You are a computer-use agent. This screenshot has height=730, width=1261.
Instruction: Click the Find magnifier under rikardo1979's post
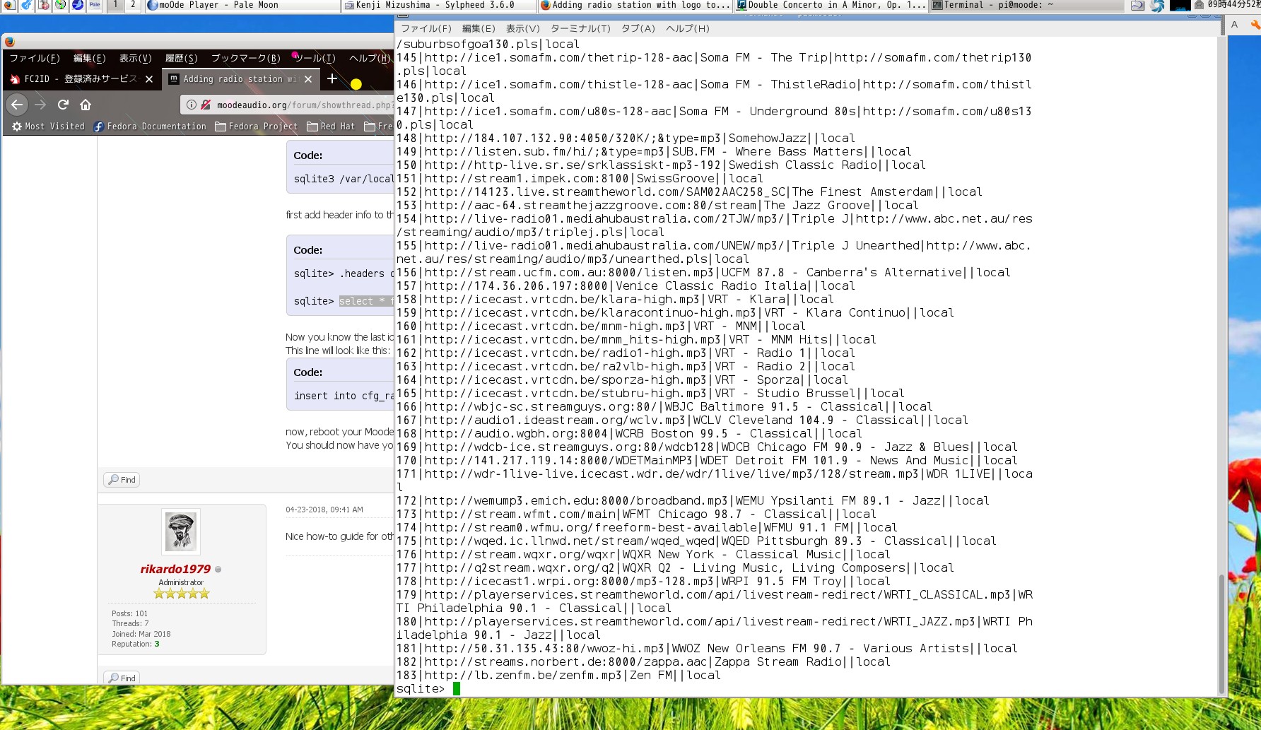[x=122, y=678]
